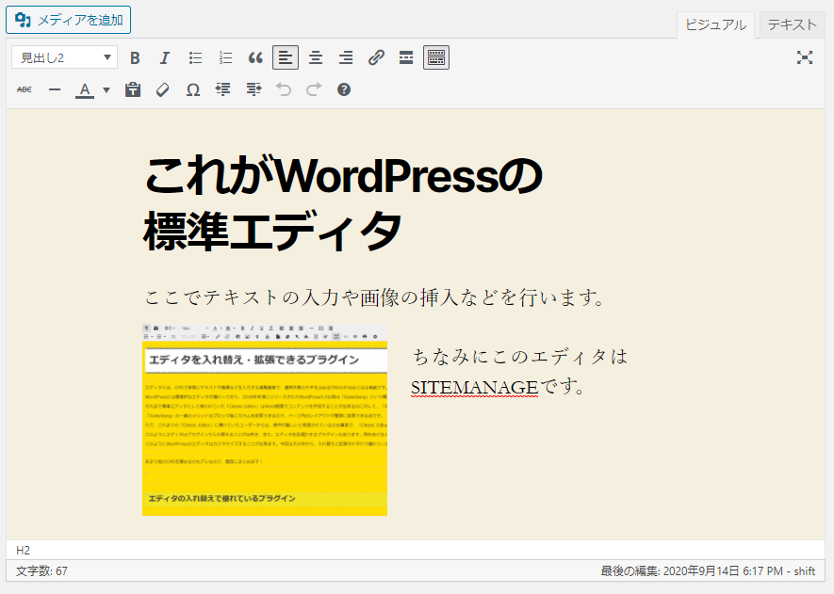Insert a numbered list

click(x=225, y=57)
